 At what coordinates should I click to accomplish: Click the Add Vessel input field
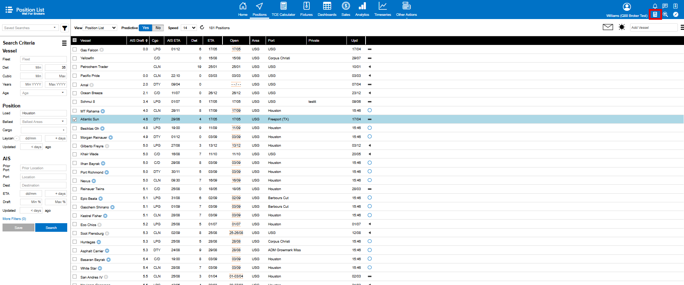(x=653, y=28)
